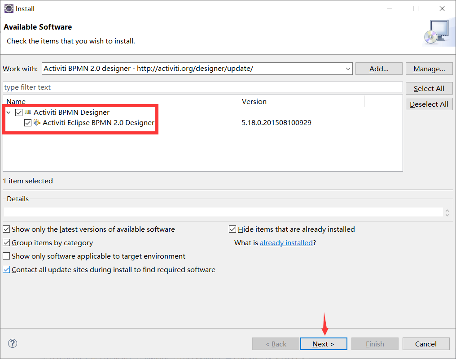The image size is (456, 359).
Task: Close the Install dialog window
Action: click(442, 9)
